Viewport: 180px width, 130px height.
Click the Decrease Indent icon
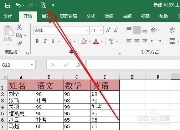click(154, 41)
